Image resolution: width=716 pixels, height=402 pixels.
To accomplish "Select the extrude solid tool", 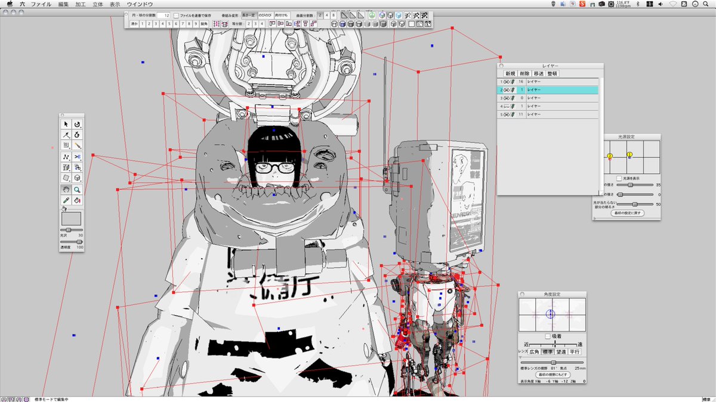I will coord(66,167).
